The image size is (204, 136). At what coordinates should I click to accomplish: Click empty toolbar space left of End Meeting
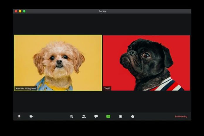tap(155, 116)
